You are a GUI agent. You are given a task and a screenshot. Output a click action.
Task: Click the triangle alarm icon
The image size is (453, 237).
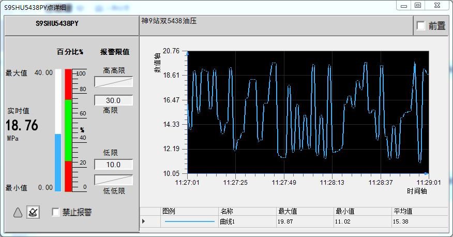[x=18, y=212]
